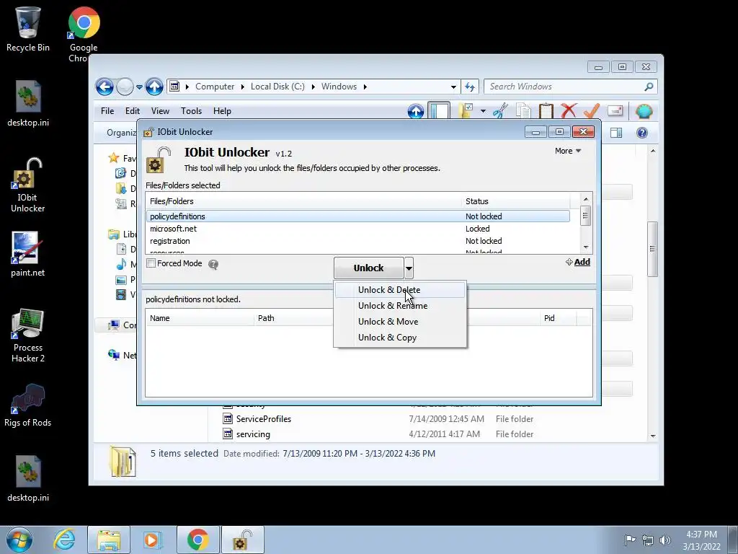
Task: Click the magnifier icon in search box
Action: pyautogui.click(x=649, y=87)
